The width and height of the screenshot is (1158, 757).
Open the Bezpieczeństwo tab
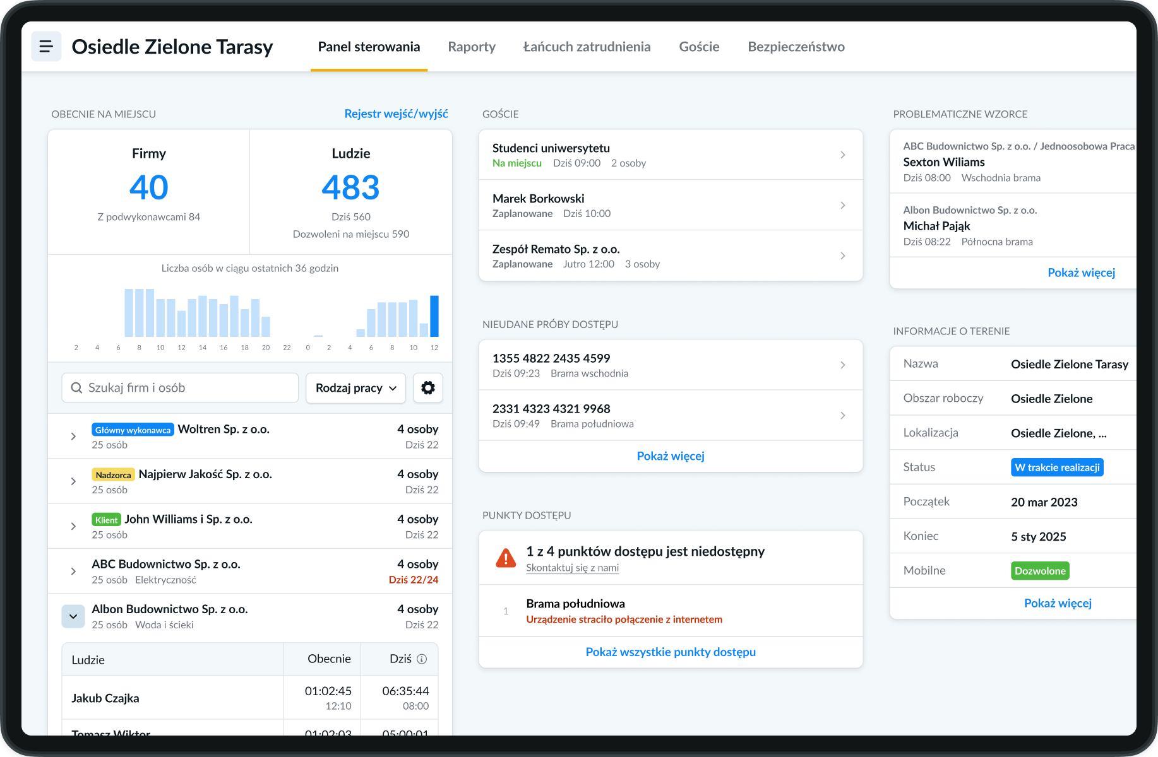point(796,47)
